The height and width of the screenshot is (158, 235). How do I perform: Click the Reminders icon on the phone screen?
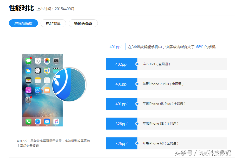pos(47,80)
